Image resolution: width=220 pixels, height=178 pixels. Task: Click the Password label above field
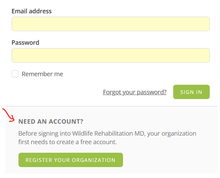pyautogui.click(x=25, y=43)
